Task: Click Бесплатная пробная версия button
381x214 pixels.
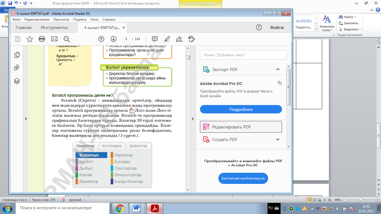Action: tap(243, 178)
